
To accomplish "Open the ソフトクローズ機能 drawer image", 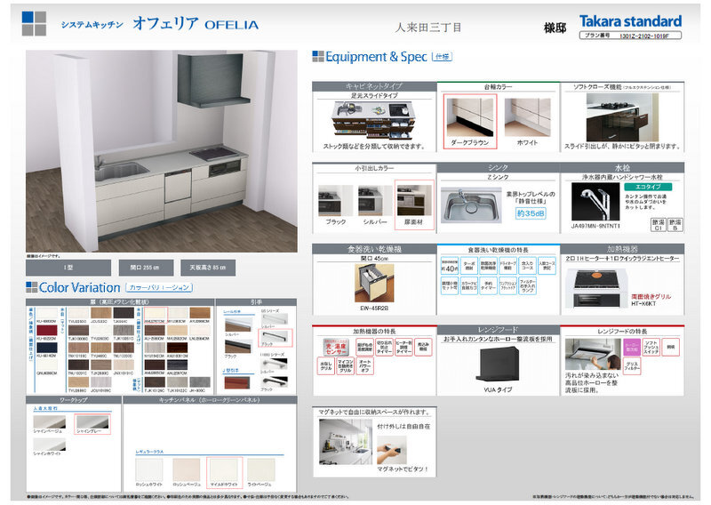I will tap(622, 117).
